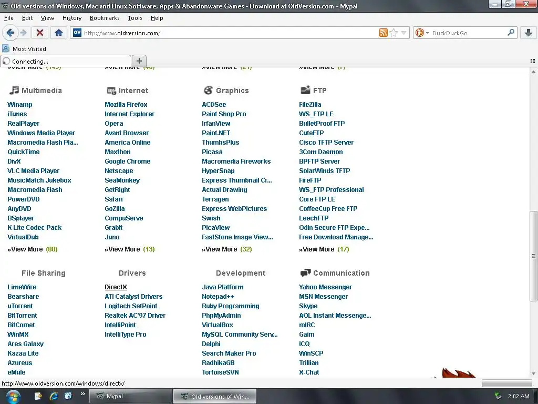
Task: Open the DirectX drivers link
Action: [x=116, y=287]
